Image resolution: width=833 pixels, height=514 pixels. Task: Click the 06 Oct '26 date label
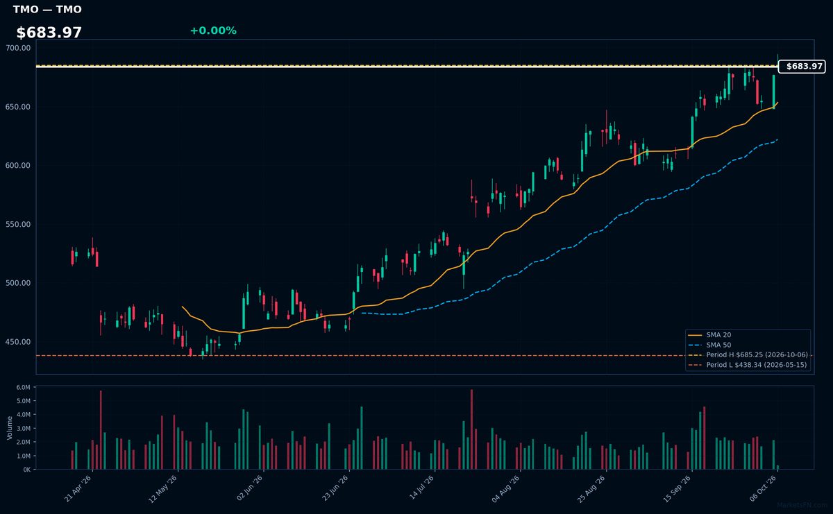(764, 488)
